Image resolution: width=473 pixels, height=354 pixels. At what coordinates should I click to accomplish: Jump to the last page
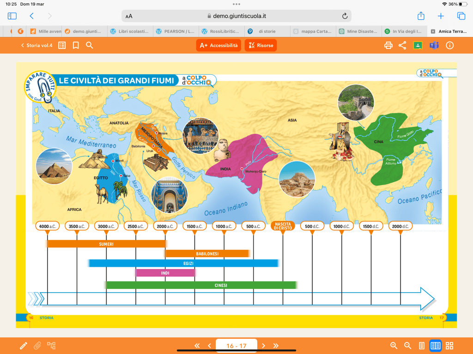pyautogui.click(x=276, y=346)
